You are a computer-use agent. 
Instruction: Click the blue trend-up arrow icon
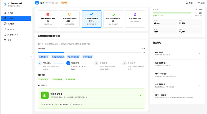tap(91, 14)
